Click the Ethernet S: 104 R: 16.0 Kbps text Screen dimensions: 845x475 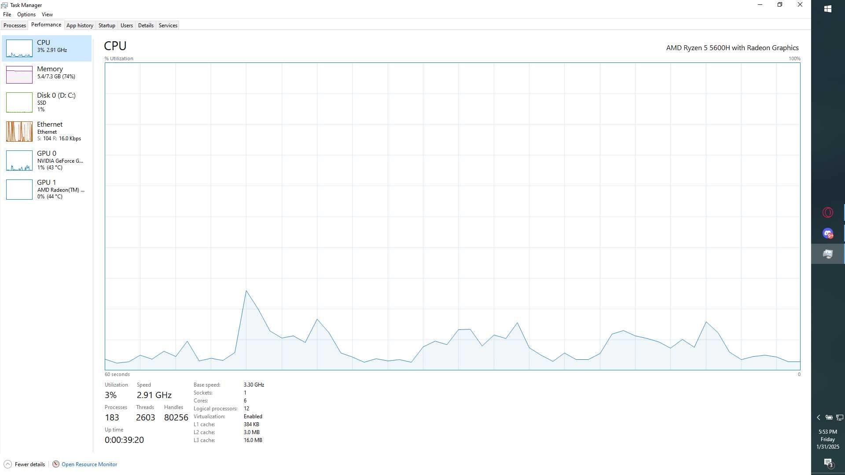[x=59, y=139]
